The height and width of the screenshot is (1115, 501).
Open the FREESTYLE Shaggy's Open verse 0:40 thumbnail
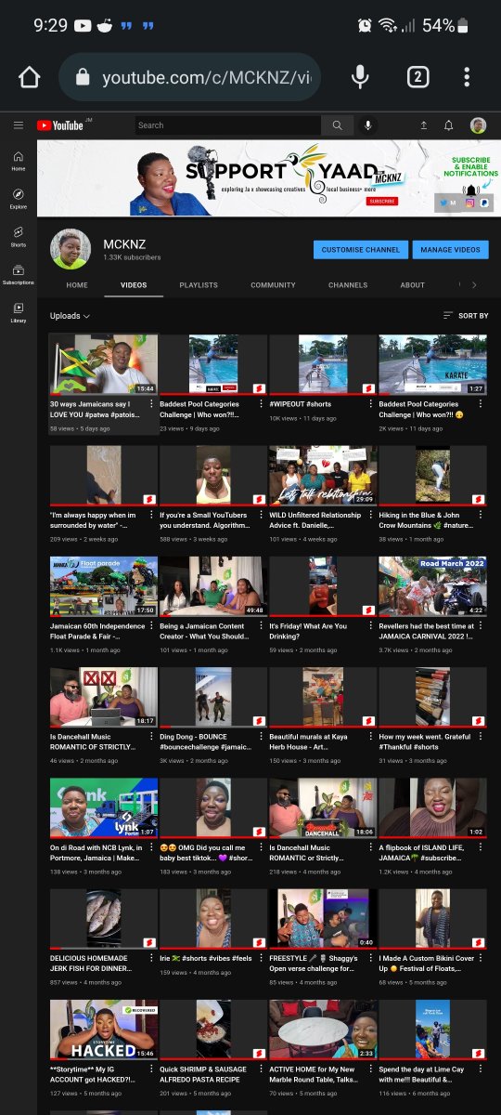pos(323,919)
